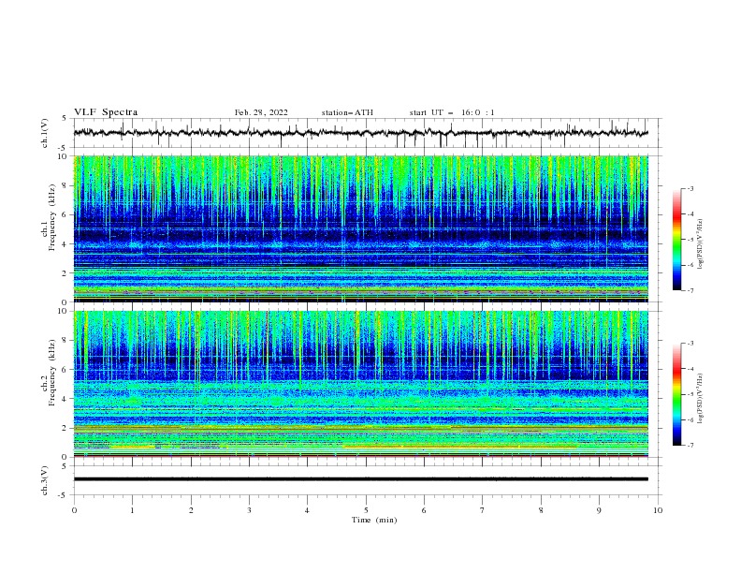Click the "6" frequency tick on ch.2 axis
This screenshot has height=573, width=741.
coord(65,370)
